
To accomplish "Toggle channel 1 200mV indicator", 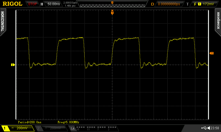I will (17, 128).
